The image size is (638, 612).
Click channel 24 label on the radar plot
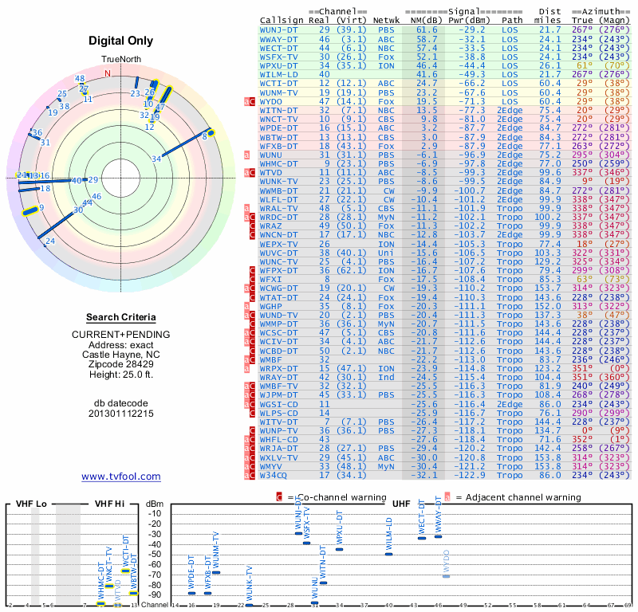(x=50, y=241)
